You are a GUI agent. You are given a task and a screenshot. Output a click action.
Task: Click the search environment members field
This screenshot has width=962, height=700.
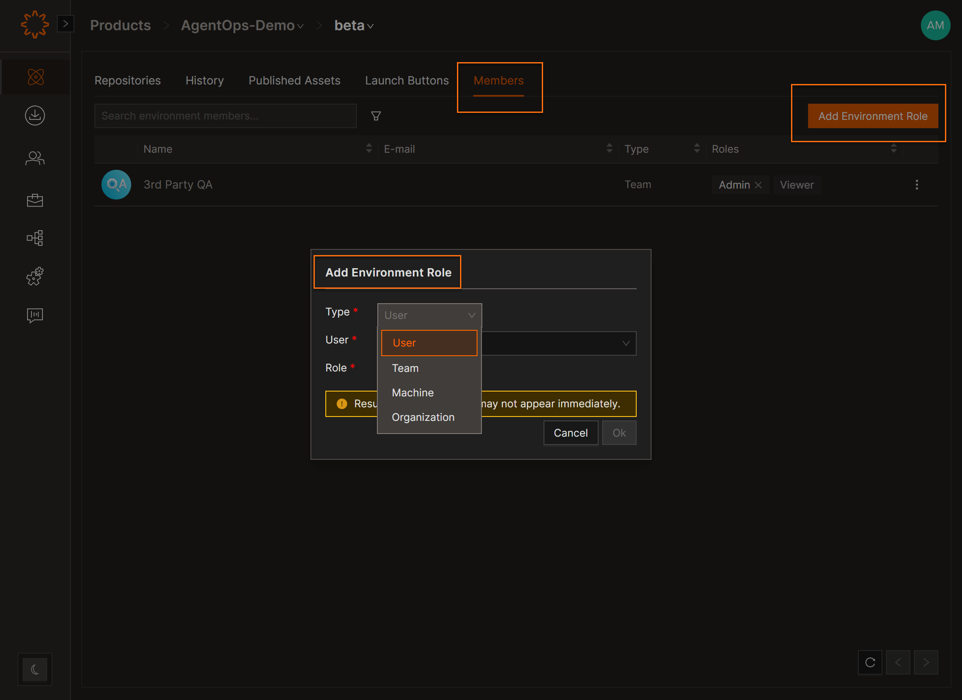click(x=225, y=116)
